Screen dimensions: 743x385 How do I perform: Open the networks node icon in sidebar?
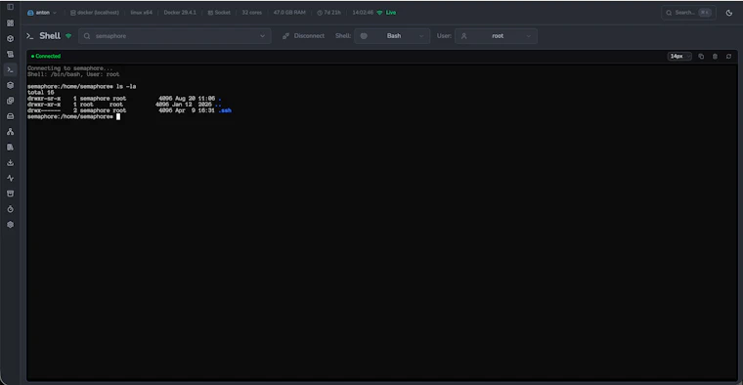[10, 132]
